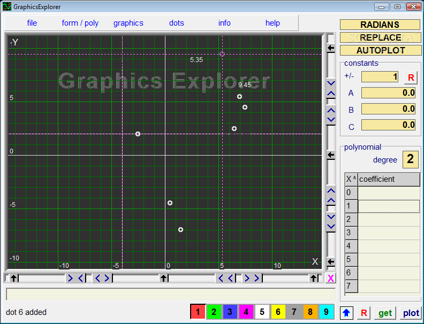Click the middle left-pointing arrow beside the graph

(x=331, y=155)
